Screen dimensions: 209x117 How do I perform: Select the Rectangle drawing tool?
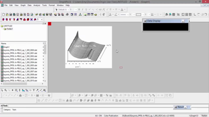[44, 90]
